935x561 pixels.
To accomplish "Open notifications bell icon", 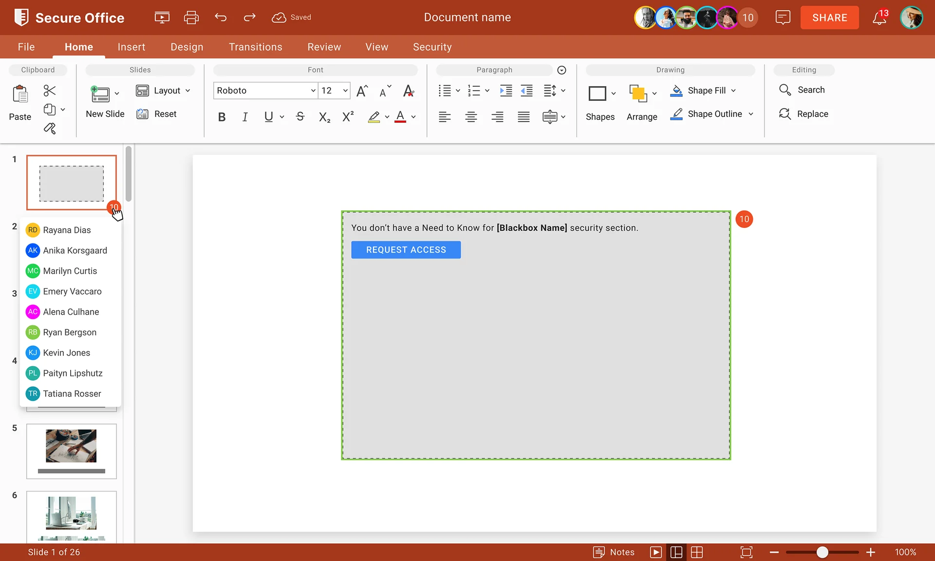I will tap(879, 18).
